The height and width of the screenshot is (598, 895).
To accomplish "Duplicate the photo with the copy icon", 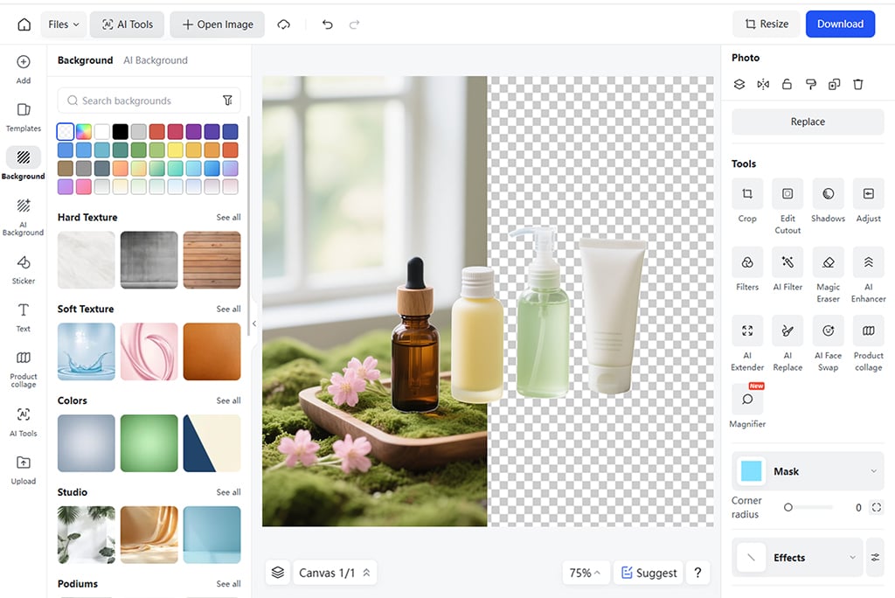I will pos(834,85).
